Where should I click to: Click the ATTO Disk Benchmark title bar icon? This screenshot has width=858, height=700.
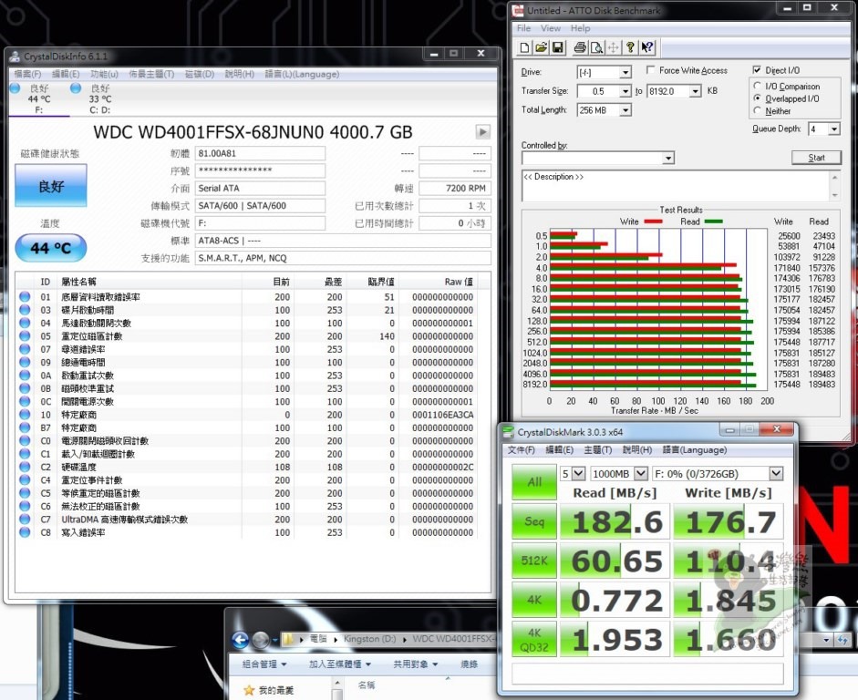[x=517, y=10]
